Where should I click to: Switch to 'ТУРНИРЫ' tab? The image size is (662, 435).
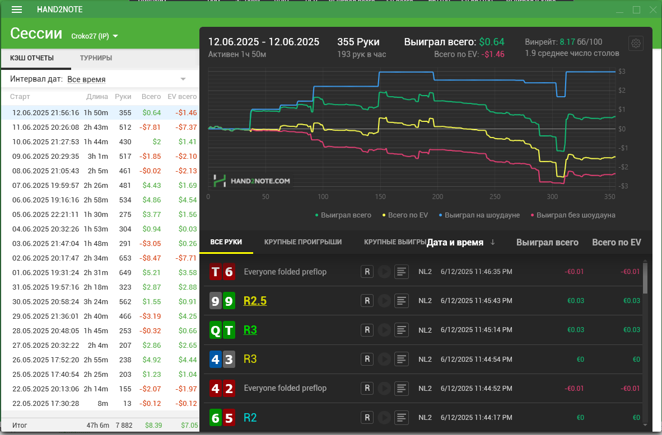point(96,58)
